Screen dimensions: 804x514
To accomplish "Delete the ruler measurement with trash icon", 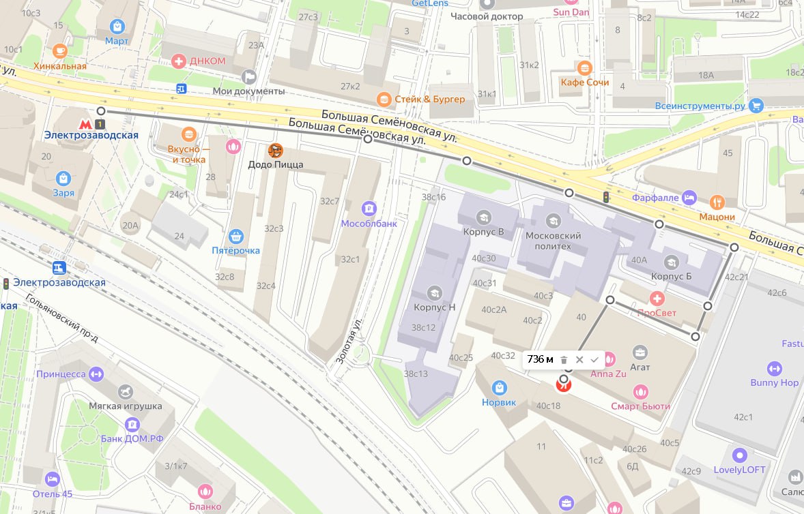I will pos(564,360).
